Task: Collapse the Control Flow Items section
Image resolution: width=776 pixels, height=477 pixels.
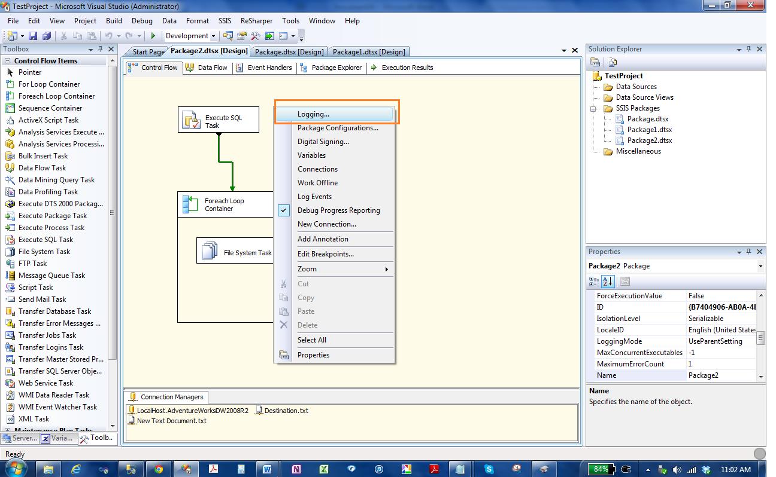Action: click(8, 61)
